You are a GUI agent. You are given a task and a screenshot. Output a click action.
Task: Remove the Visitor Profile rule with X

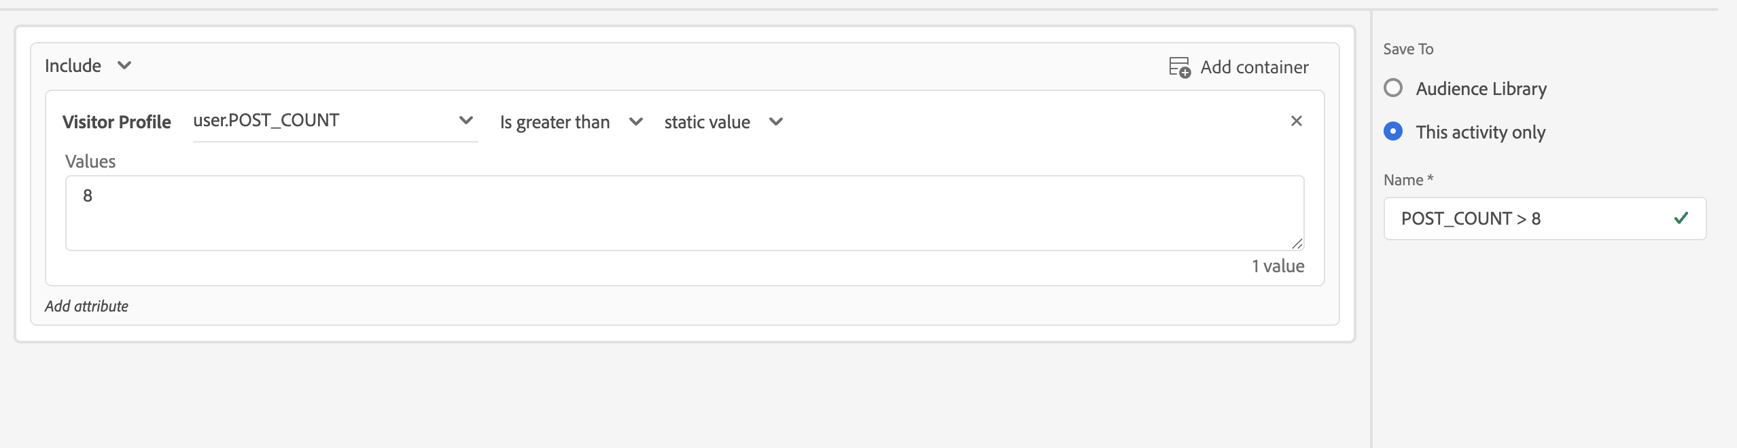[1297, 121]
